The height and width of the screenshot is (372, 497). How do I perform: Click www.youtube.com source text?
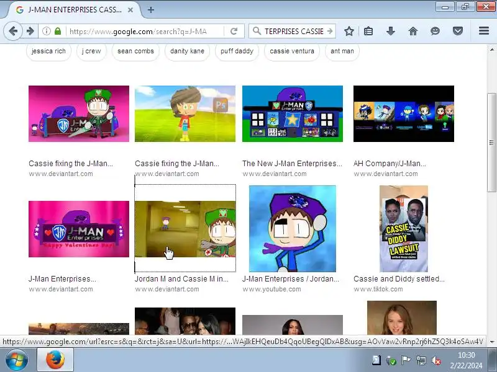tap(272, 289)
